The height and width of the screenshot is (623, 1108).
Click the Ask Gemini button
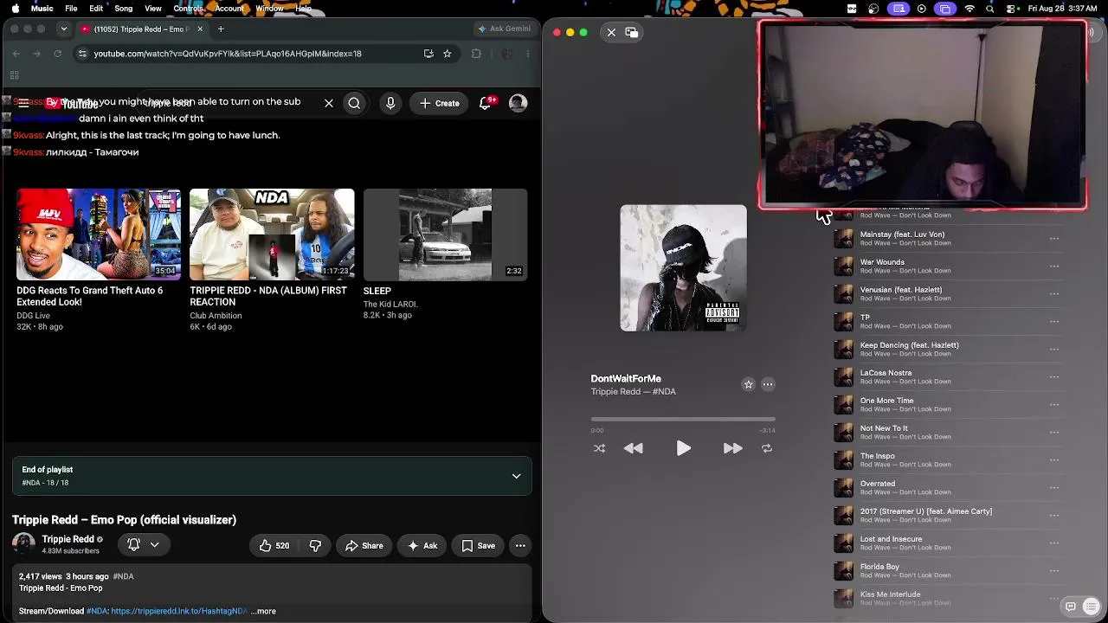coord(504,29)
